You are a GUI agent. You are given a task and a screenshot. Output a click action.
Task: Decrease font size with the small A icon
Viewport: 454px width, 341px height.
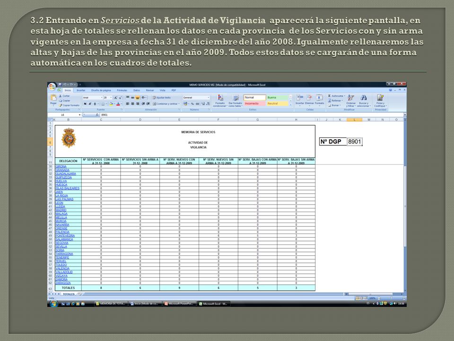click(120, 98)
